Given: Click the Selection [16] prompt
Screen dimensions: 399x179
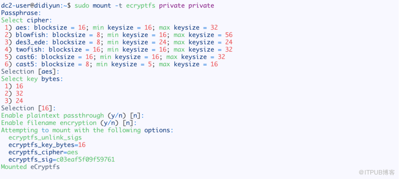Looking at the screenshot, I should [x=28, y=109].
